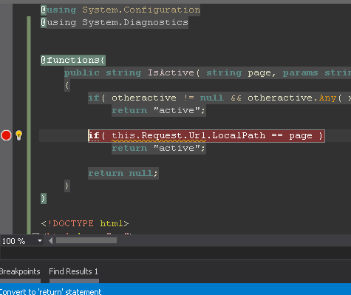Click the horizontal scrollbar left arrow
351x295 pixels.
[x=50, y=240]
